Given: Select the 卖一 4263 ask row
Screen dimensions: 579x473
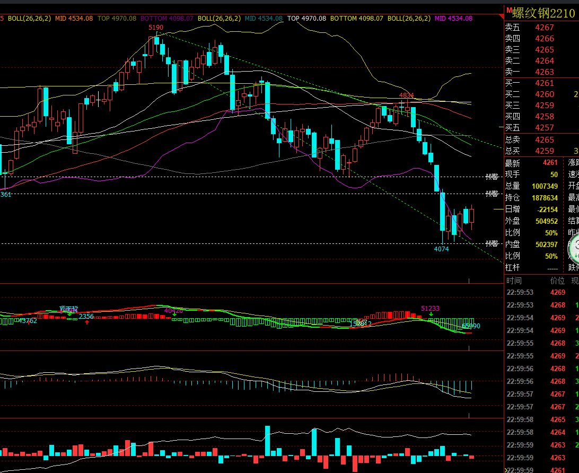Looking at the screenshot, I should tap(542, 72).
